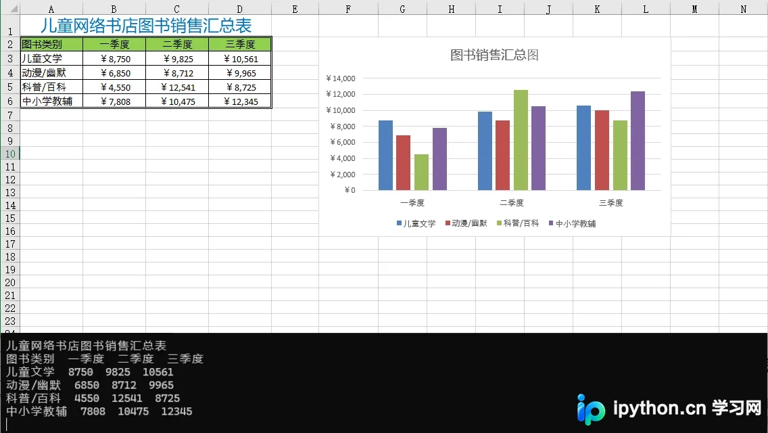This screenshot has width=768, height=433.
Task: Click the purple bar in 三季度 group
Action: 638,141
